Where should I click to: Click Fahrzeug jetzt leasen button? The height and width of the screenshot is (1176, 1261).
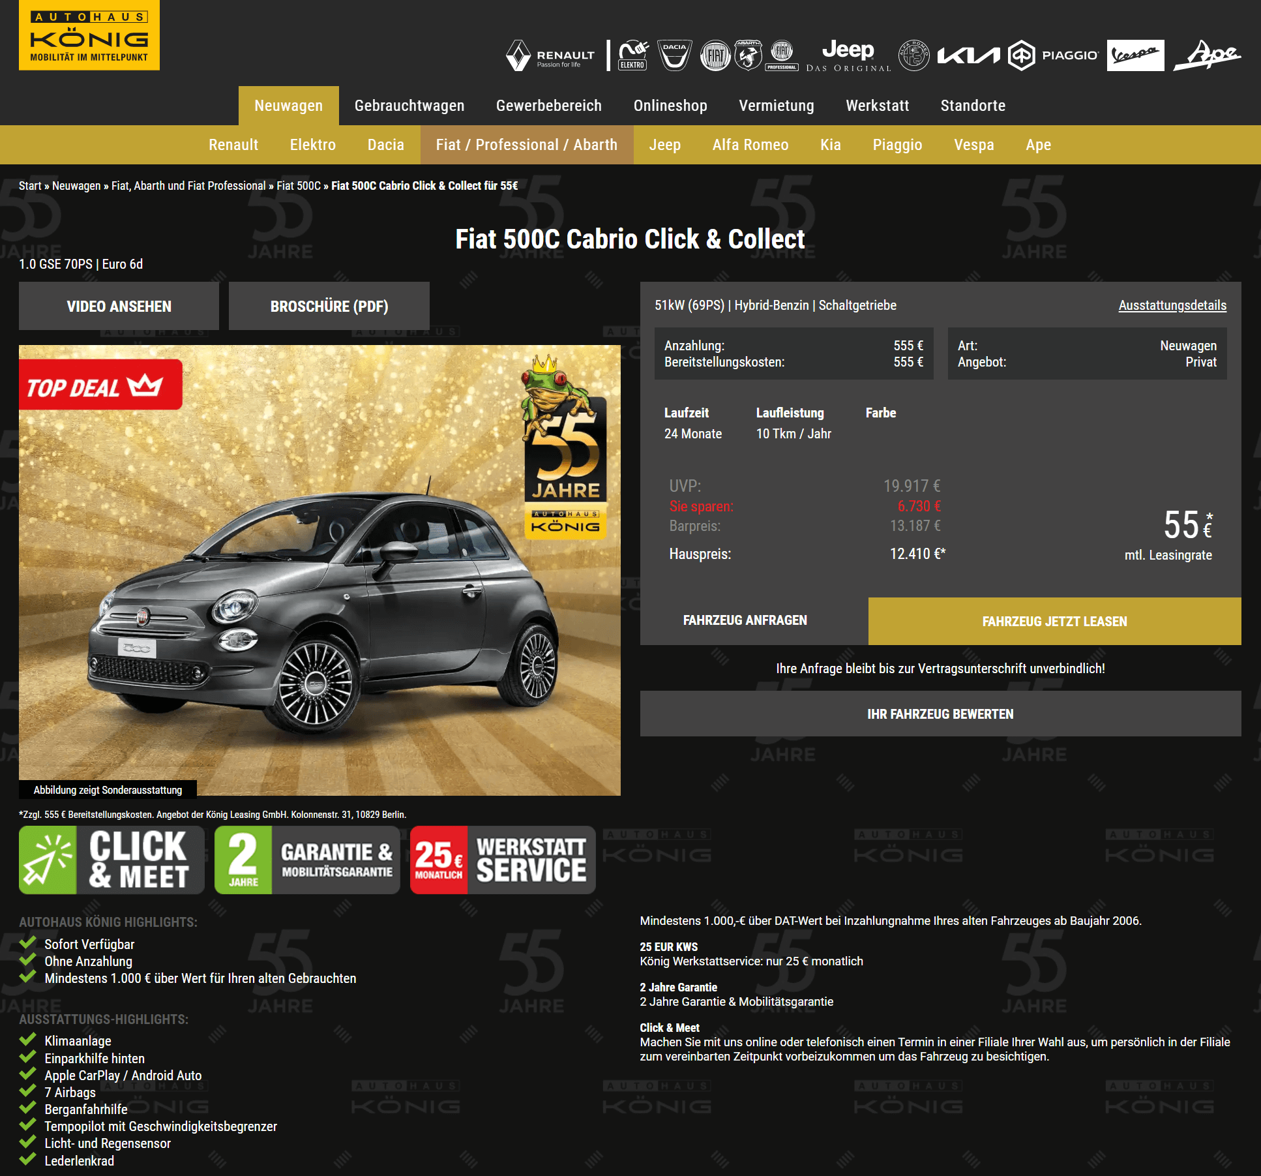(x=1055, y=622)
